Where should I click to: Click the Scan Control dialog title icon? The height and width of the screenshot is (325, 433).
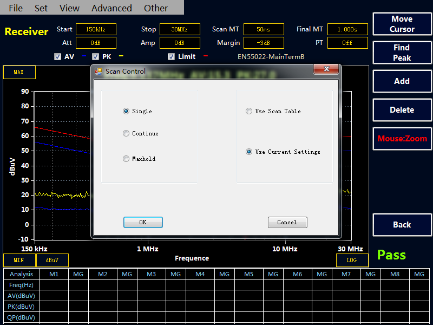pyautogui.click(x=99, y=71)
